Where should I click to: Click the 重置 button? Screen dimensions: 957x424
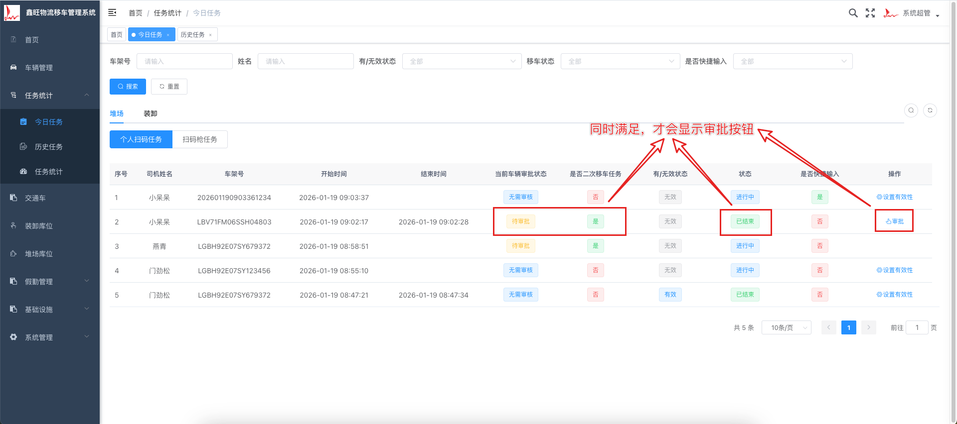pyautogui.click(x=169, y=87)
